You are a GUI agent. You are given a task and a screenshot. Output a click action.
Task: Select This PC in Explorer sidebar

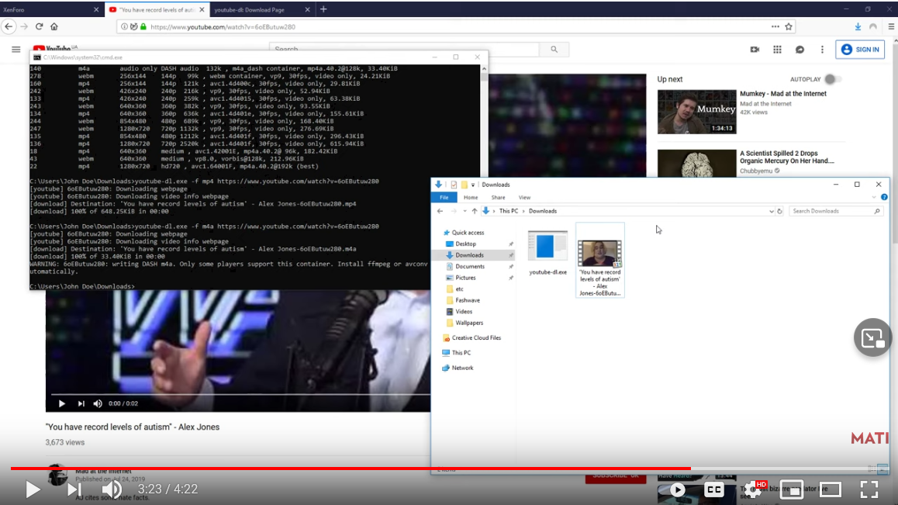461,352
